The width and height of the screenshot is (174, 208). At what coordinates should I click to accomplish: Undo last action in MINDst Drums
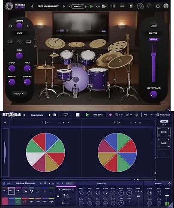(x=140, y=6)
